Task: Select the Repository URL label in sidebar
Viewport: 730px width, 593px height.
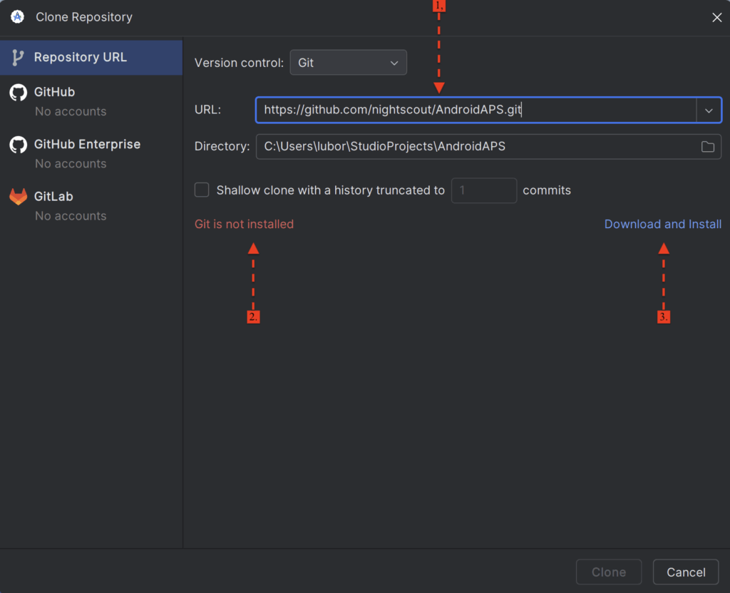Action: [81, 57]
